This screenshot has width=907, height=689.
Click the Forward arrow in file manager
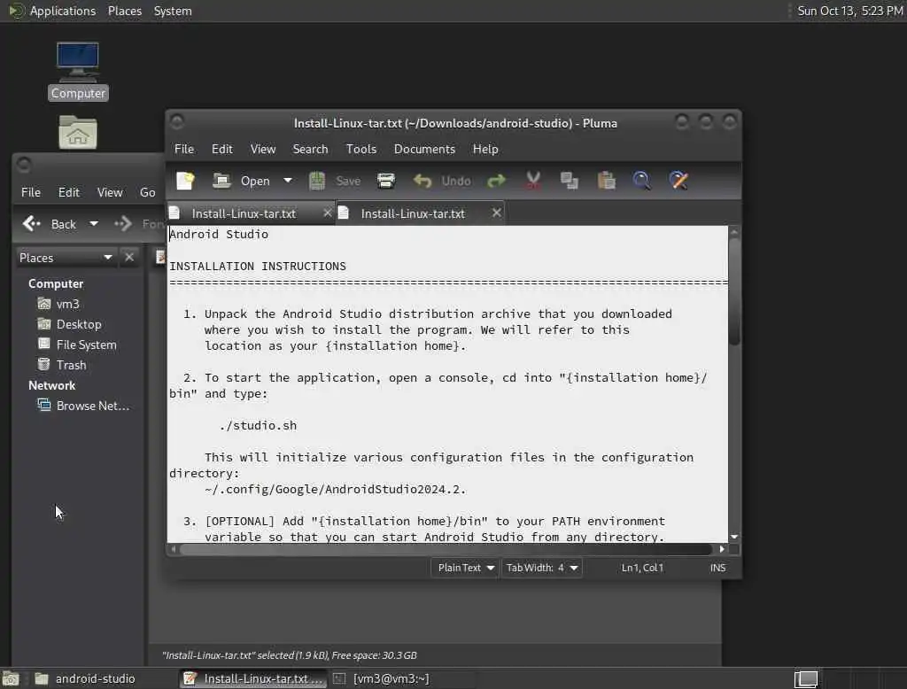(122, 224)
